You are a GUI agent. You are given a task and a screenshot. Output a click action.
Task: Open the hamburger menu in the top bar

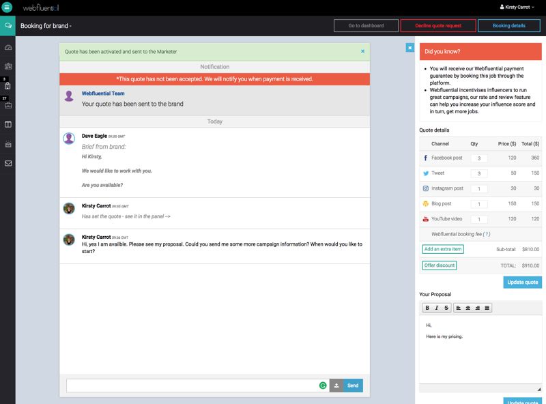click(x=7, y=7)
